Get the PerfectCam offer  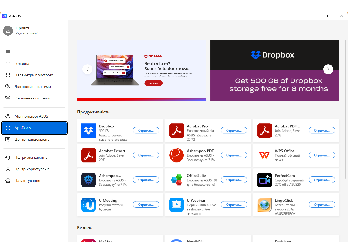[322, 180]
